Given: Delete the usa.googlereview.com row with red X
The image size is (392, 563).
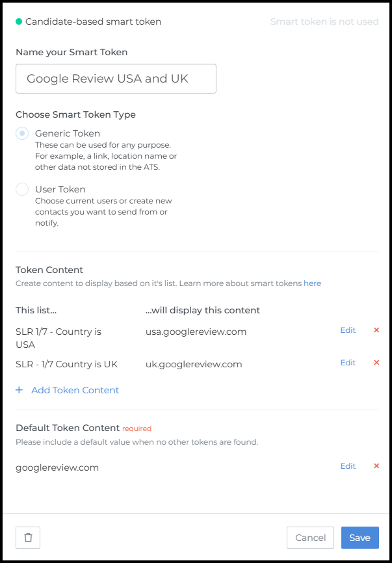Looking at the screenshot, I should point(376,330).
